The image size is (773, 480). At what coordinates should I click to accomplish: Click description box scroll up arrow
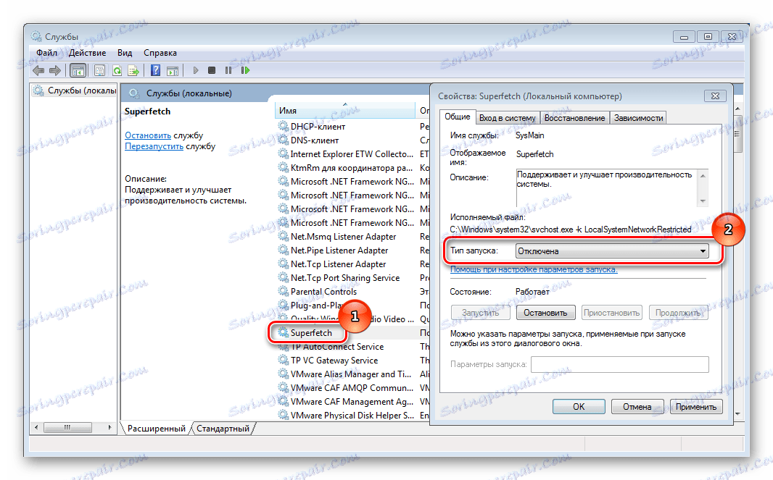tap(703, 175)
